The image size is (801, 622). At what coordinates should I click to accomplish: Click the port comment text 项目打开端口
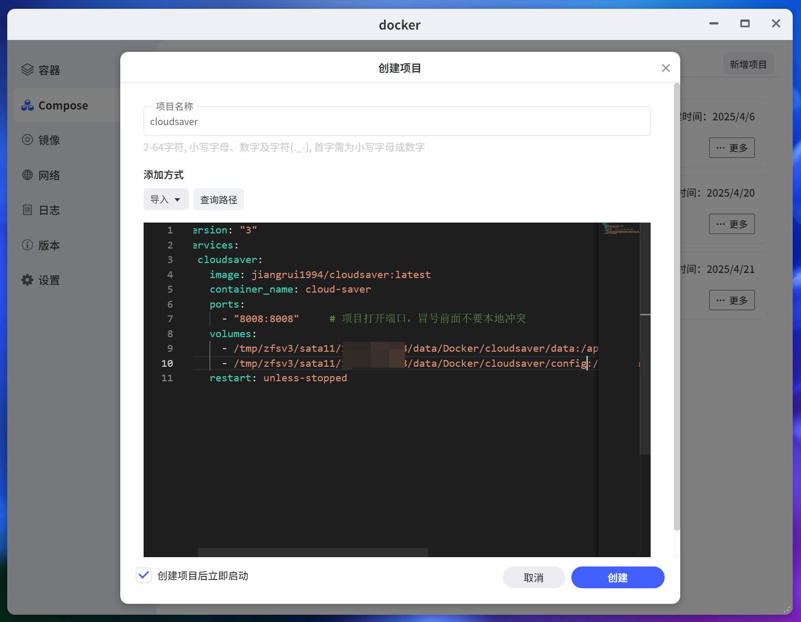(x=428, y=319)
